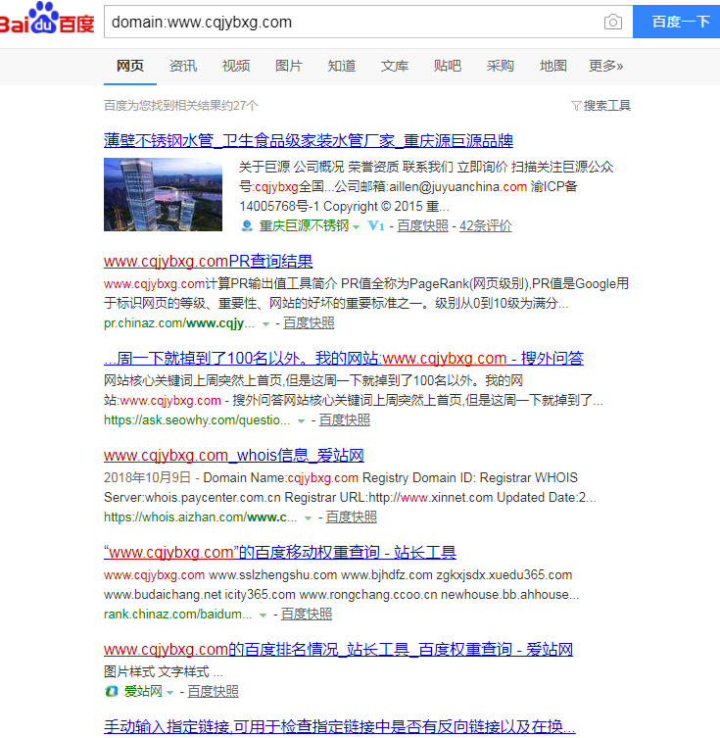Open result 薄壁不锈钢水管_卫生食品级家装水管厂家
Screen dimensions: 720x738
[x=308, y=141]
